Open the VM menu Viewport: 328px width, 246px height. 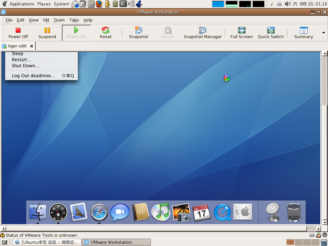46,20
